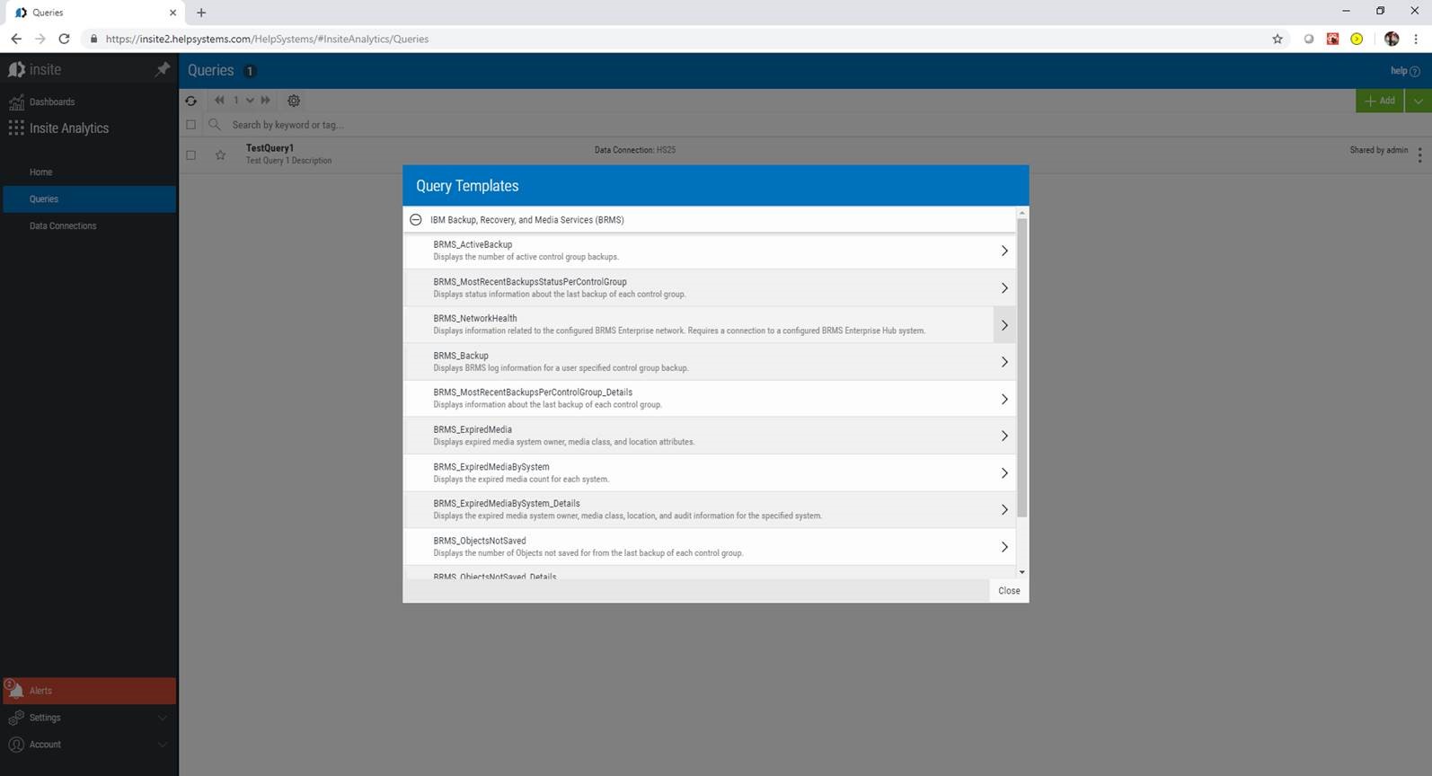Bookmark this page star icon

click(1277, 39)
